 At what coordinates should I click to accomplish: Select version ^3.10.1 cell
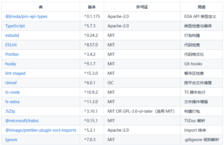[92, 111]
